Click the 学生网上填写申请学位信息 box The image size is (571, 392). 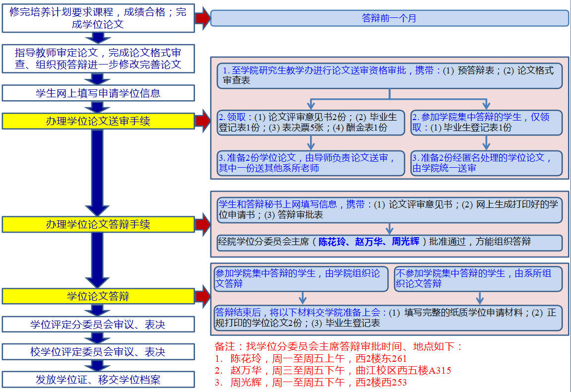(98, 93)
